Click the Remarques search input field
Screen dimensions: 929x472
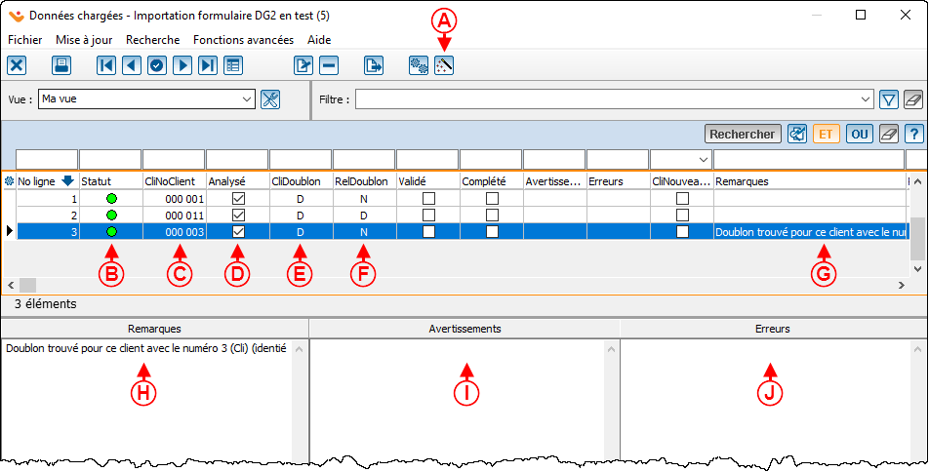(x=807, y=159)
